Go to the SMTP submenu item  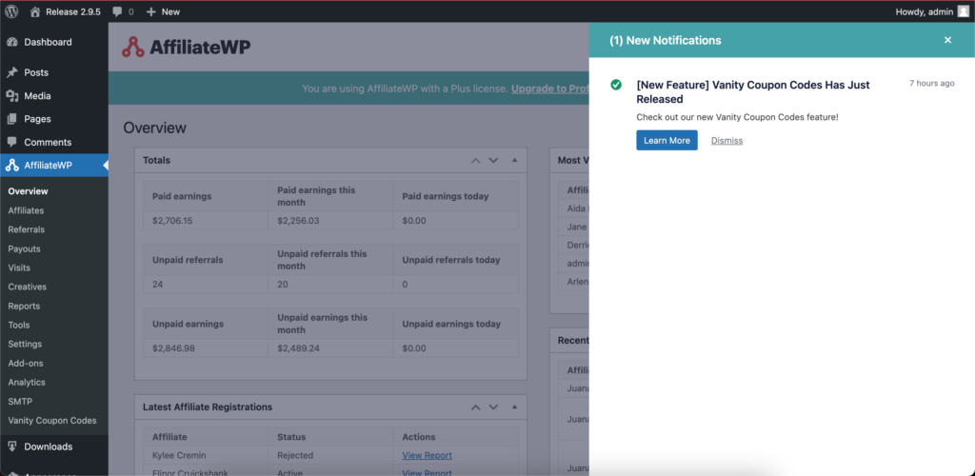coord(20,402)
